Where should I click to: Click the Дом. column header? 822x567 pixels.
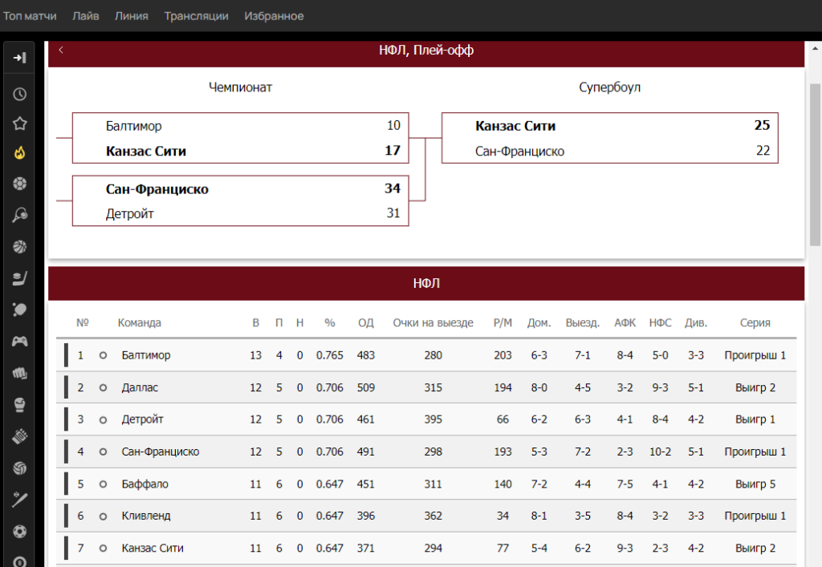(x=539, y=322)
